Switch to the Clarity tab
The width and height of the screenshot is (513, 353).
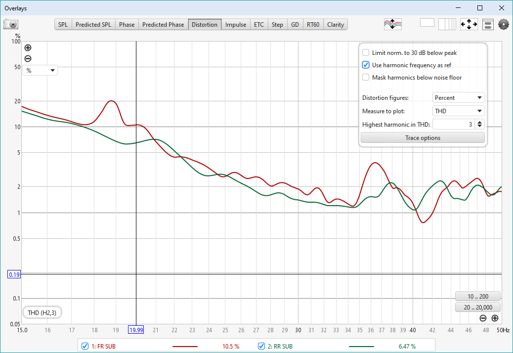336,25
